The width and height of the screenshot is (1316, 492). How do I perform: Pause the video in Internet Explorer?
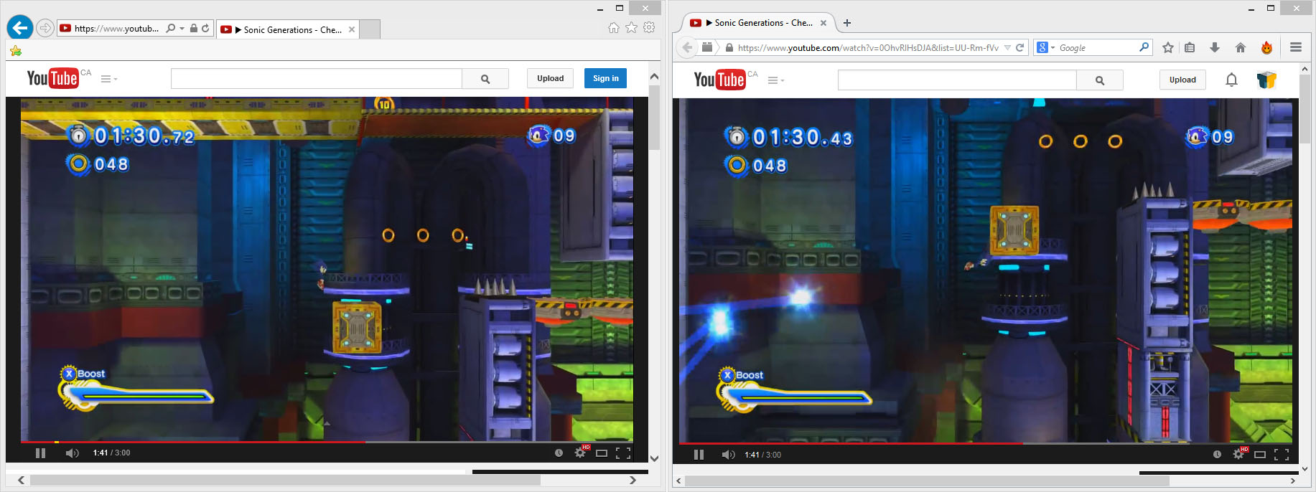coord(40,453)
